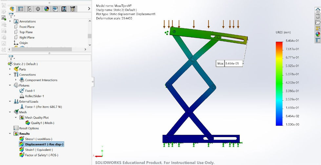This screenshot has height=165, width=321.
Task: Select the CAM tool tree tab with end mill icon
Action: pos(73,9)
